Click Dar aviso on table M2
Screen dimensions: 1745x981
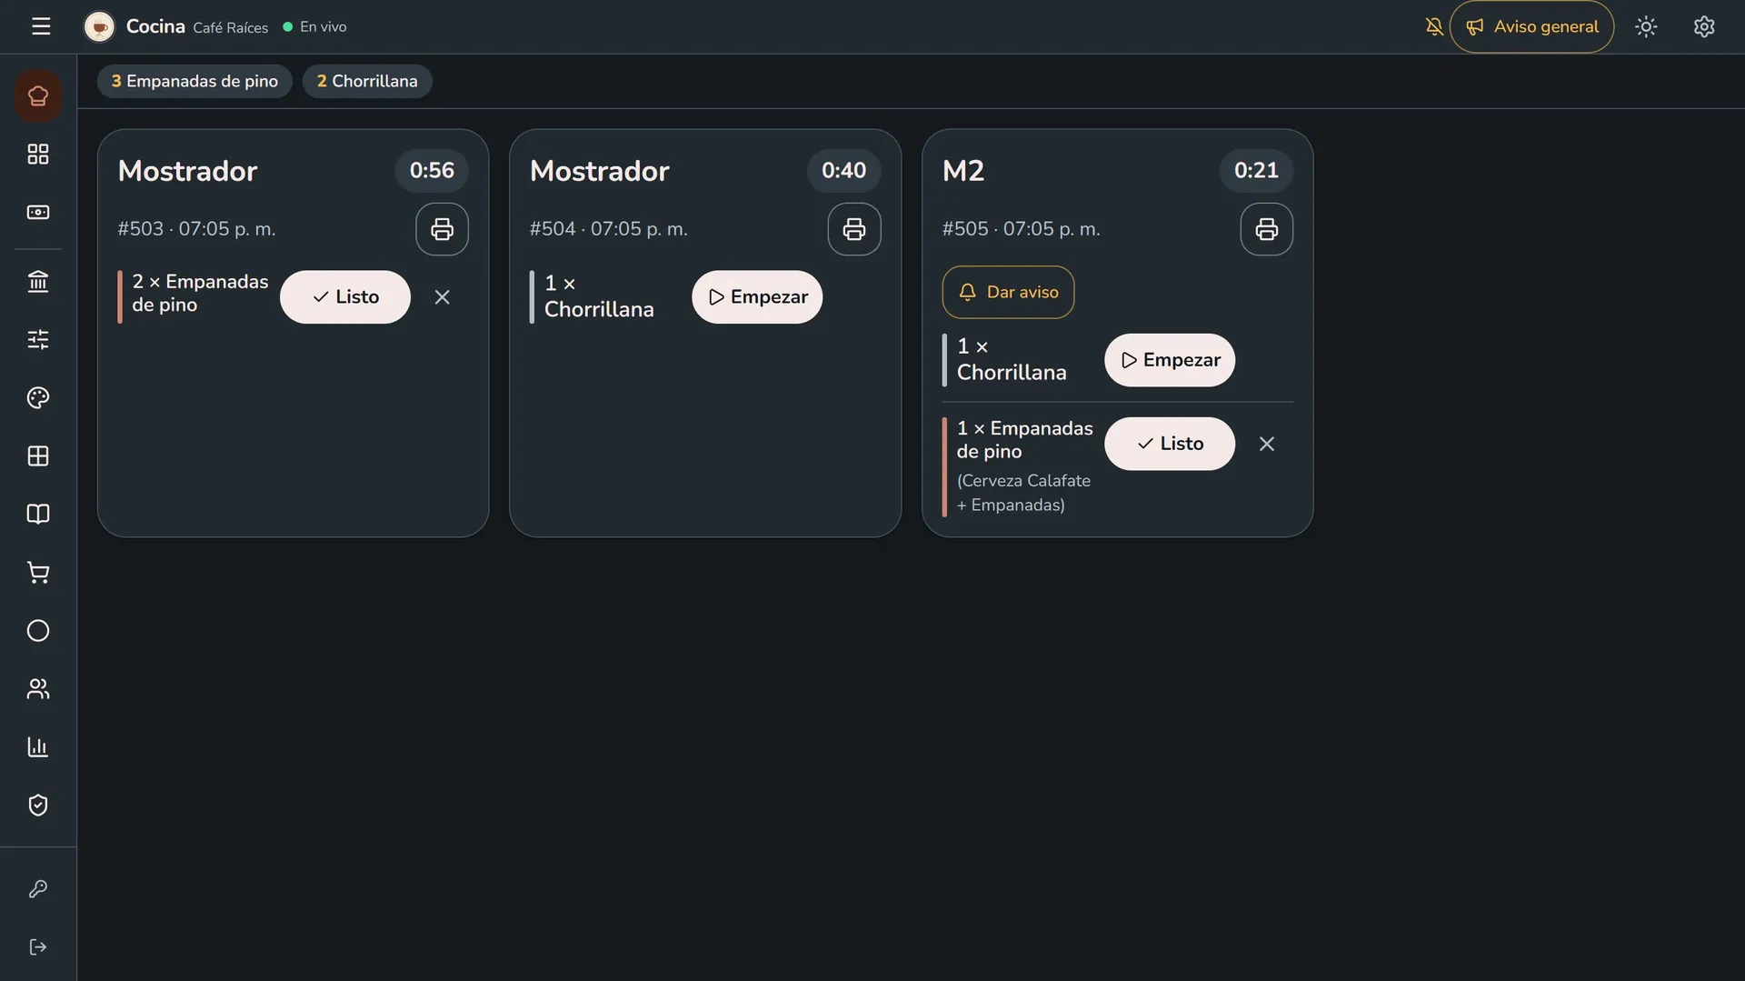[x=1008, y=292]
